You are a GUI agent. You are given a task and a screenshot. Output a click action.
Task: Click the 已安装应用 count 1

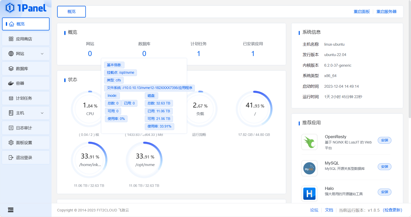coord(253,53)
